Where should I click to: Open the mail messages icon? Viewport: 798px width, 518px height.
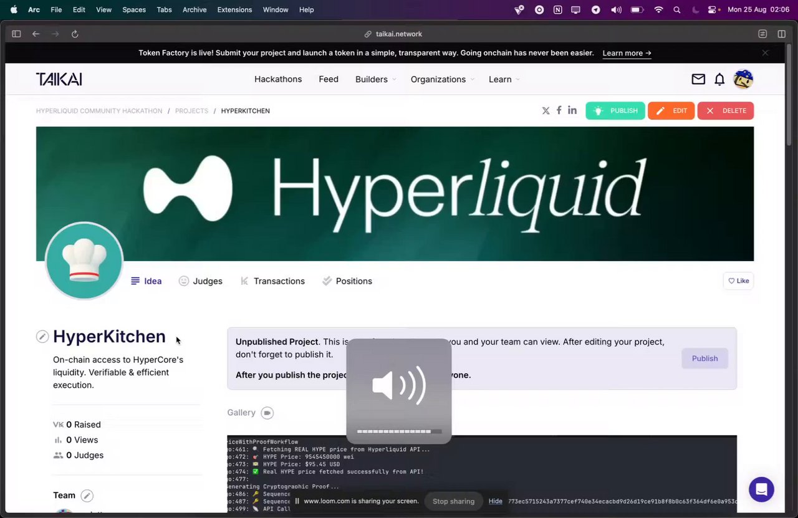pyautogui.click(x=698, y=79)
